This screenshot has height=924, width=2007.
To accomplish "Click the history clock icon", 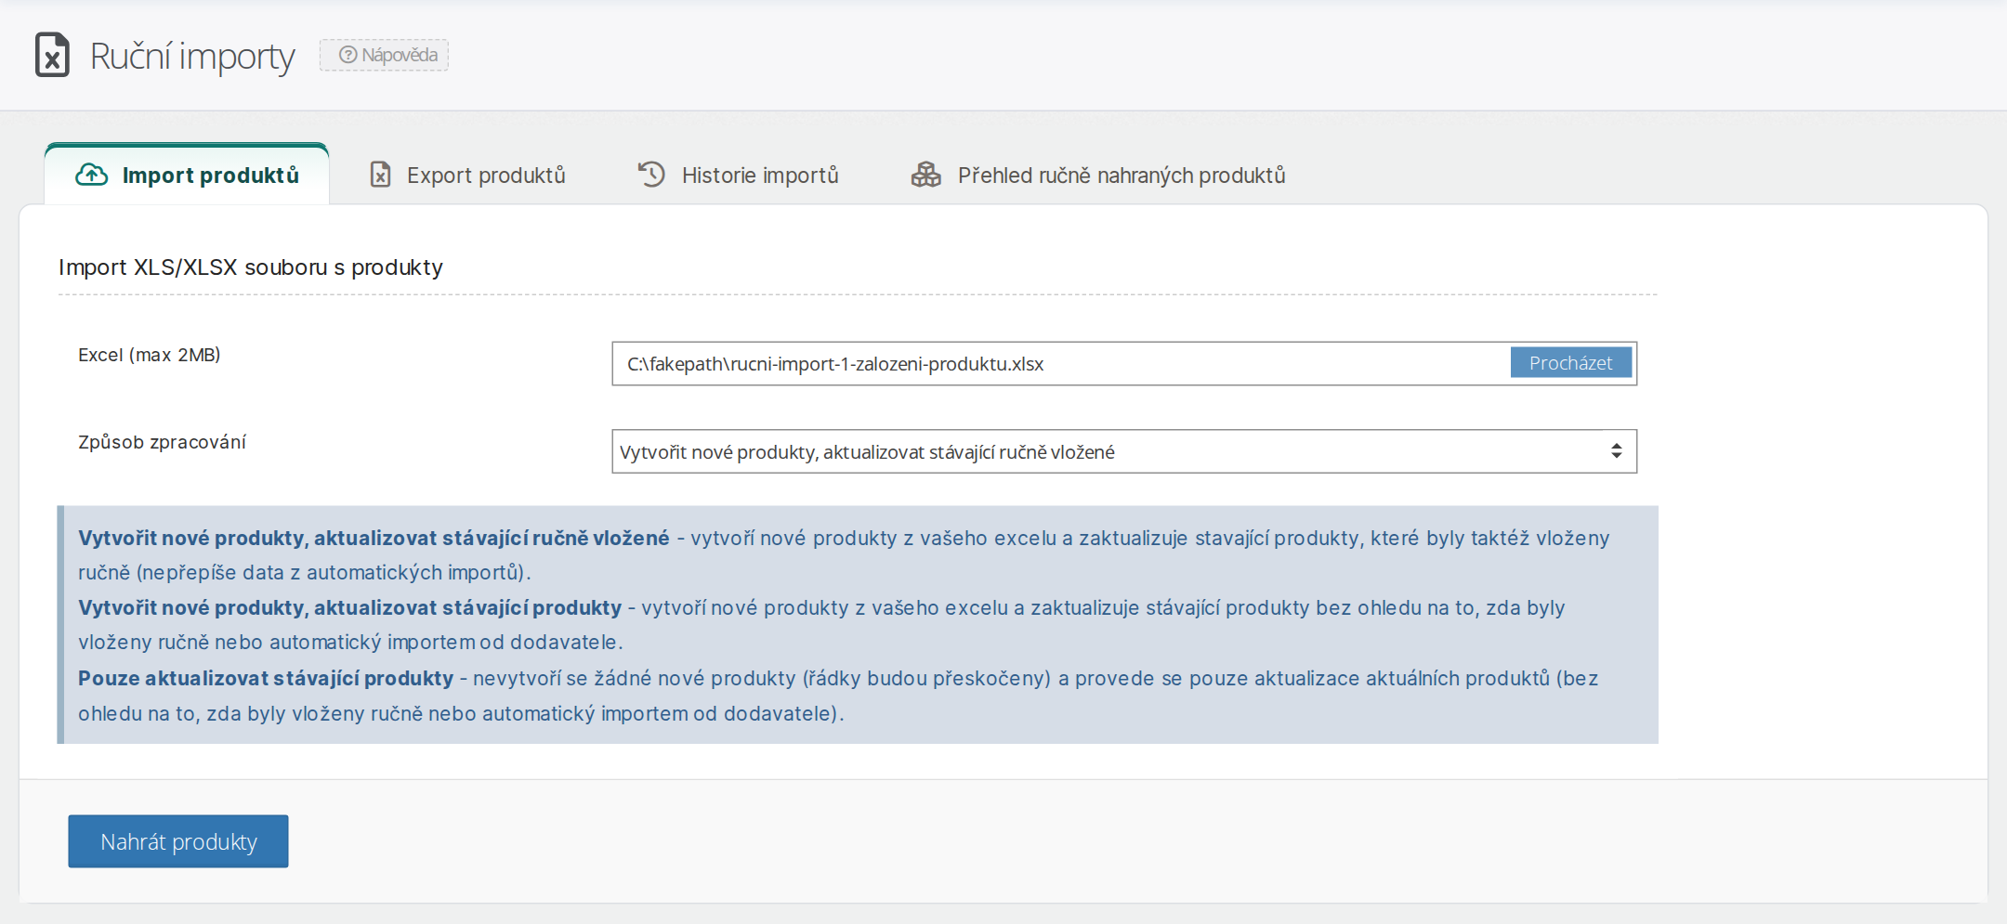I will coord(651,175).
